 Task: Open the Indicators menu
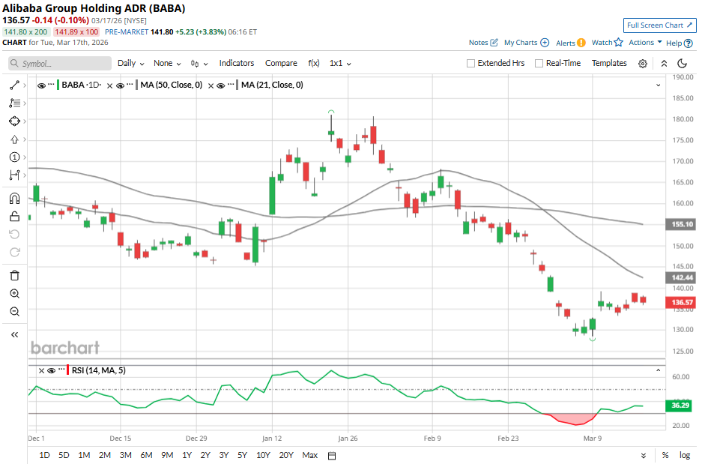coord(237,63)
